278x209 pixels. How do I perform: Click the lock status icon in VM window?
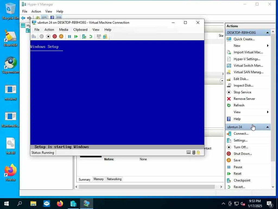point(198,152)
